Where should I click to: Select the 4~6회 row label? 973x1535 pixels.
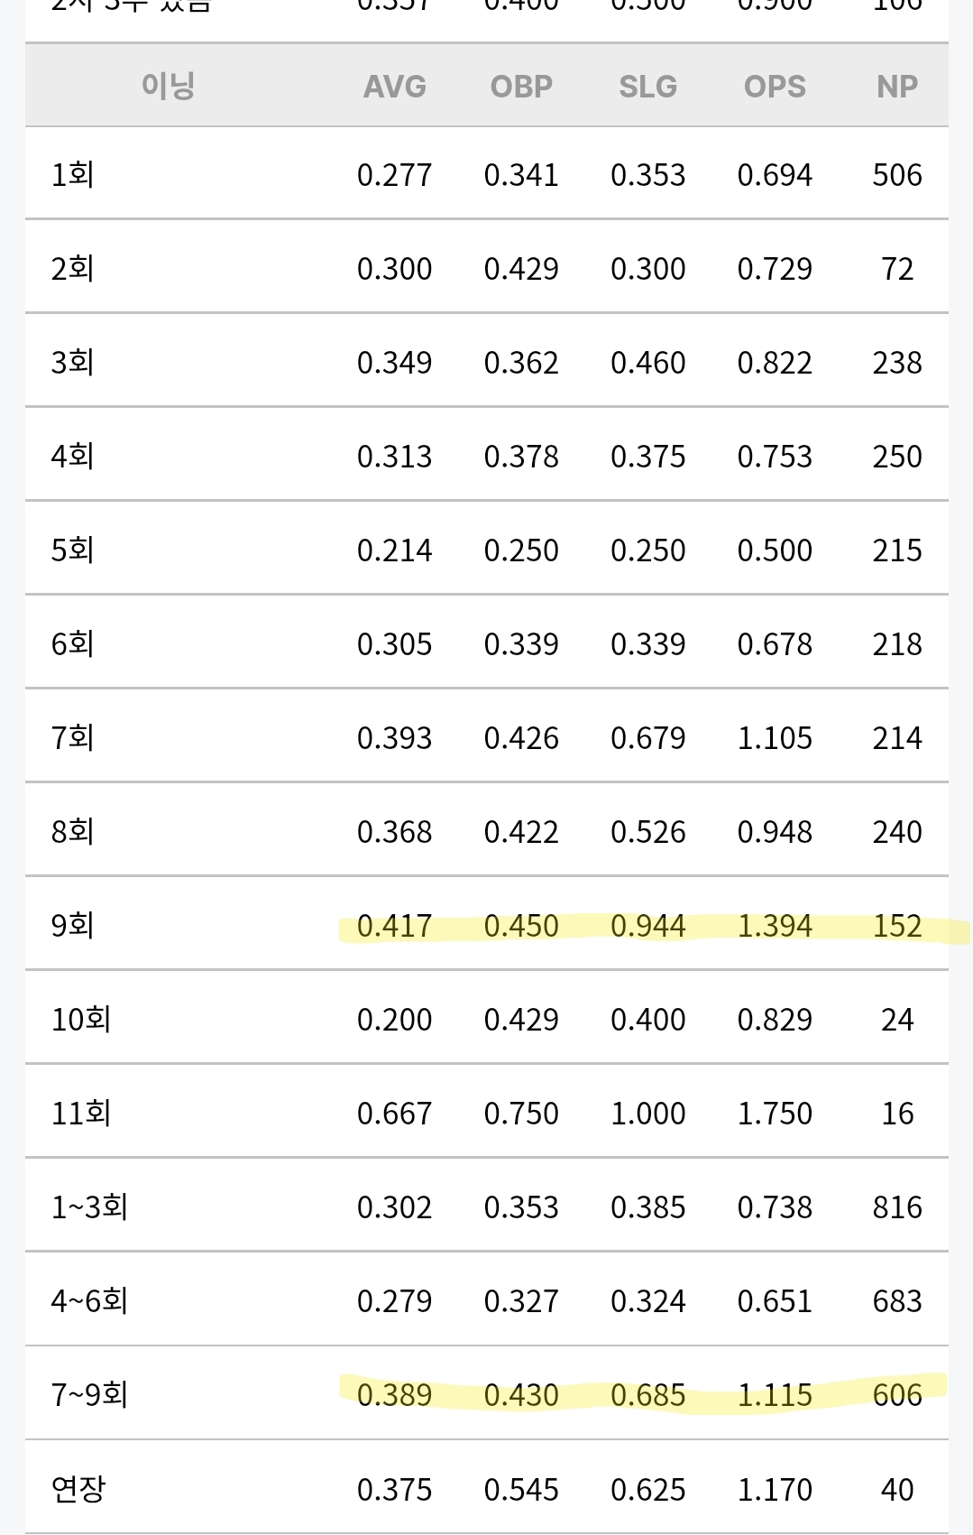(x=89, y=1300)
